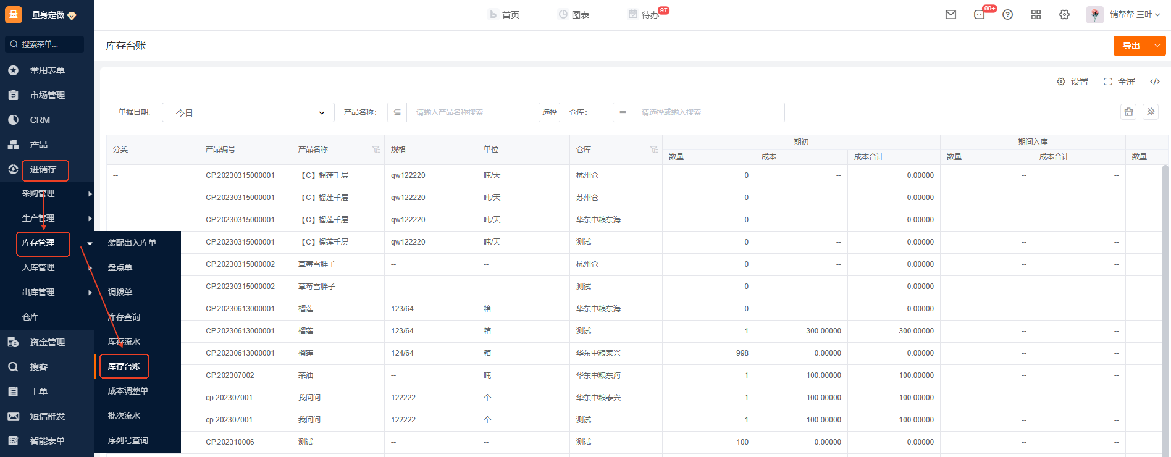1171x457 pixels.
Task: Expand the 采购管理 submenu arrow
Action: (90, 194)
